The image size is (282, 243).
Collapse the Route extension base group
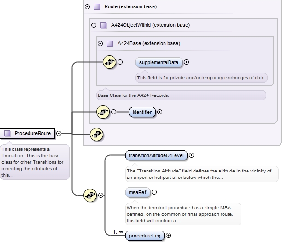[88, 7]
